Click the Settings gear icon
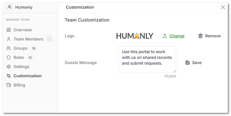231x116 pixels. coord(9,67)
